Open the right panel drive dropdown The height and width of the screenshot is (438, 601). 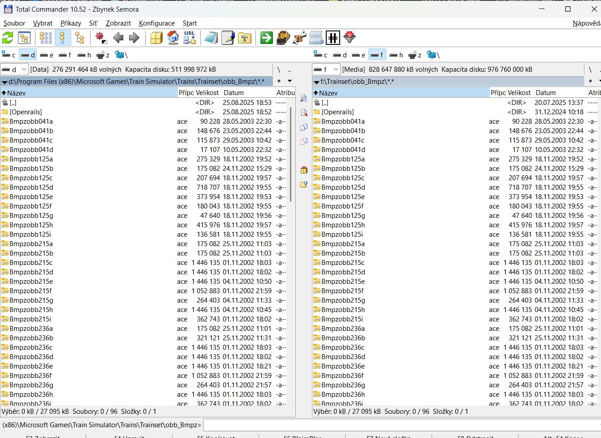point(326,69)
